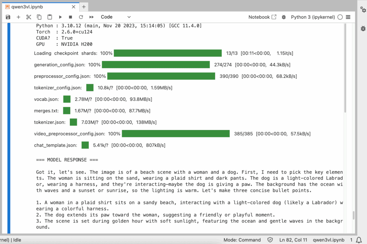367x244 pixels.
Task: Restart kernel and run all cells
Action: click(91, 17)
